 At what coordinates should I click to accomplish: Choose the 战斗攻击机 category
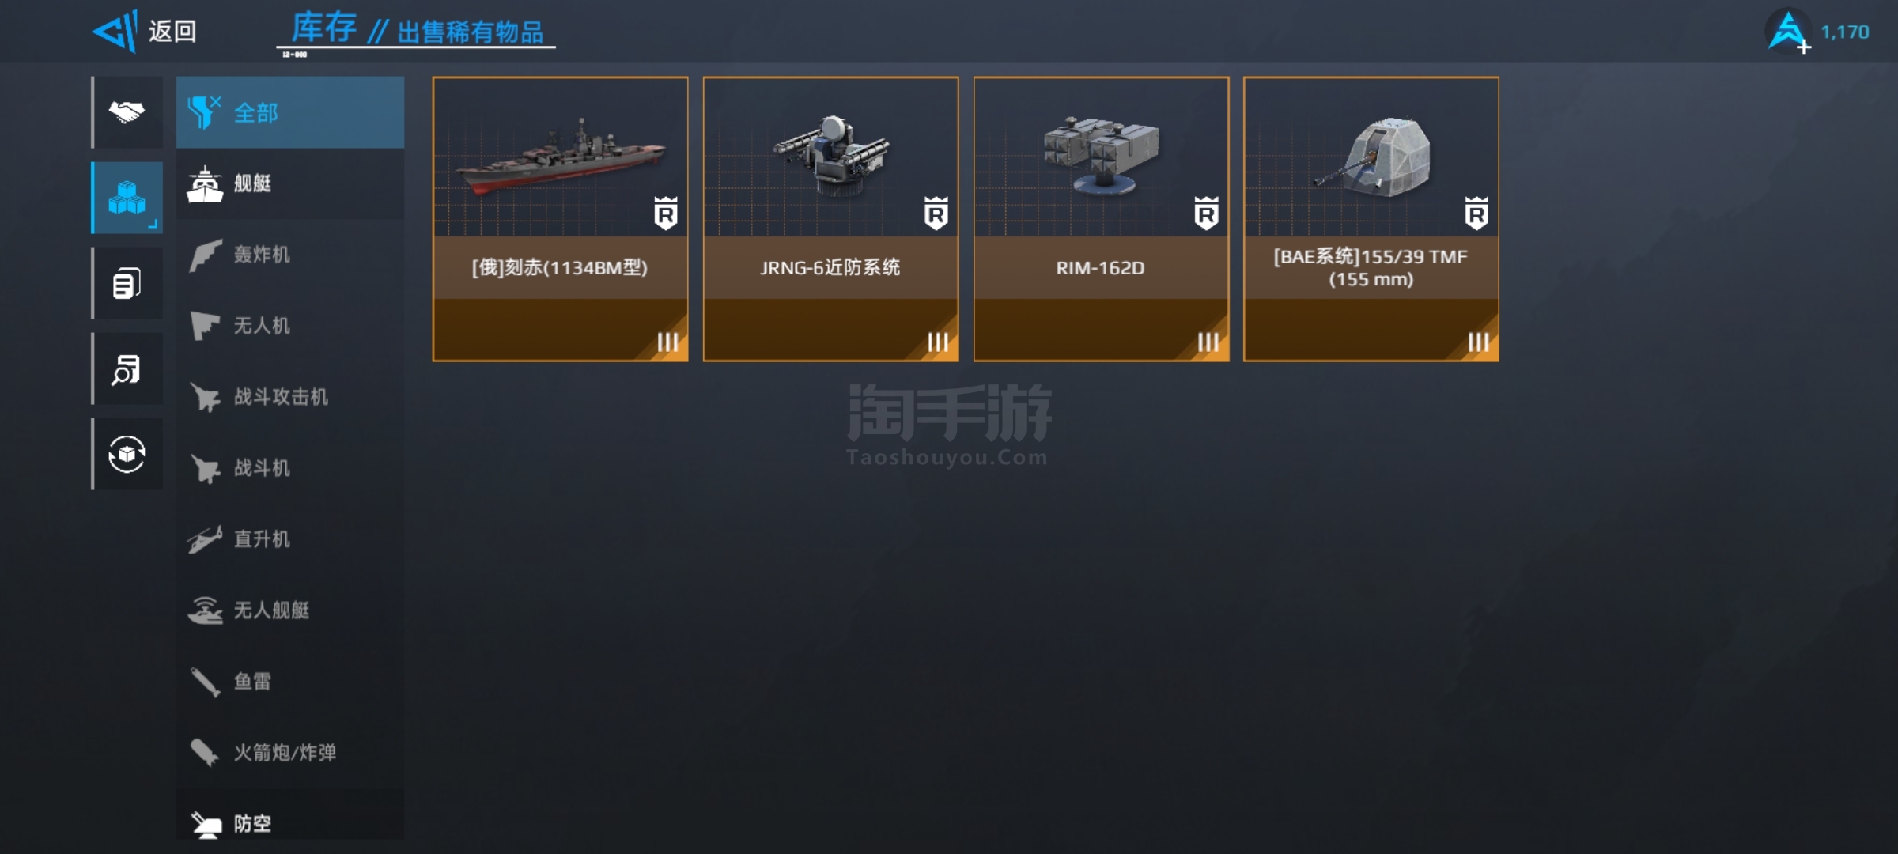(x=290, y=397)
